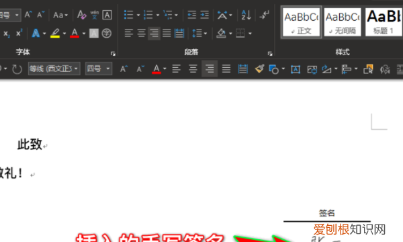403x242 pixels.
Task: Shrink font in quick access toolbar
Action: point(140,69)
